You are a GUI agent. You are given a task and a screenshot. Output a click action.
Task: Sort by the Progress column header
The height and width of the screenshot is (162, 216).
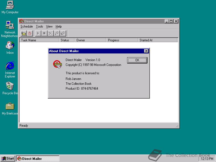pyautogui.click(x=122, y=40)
